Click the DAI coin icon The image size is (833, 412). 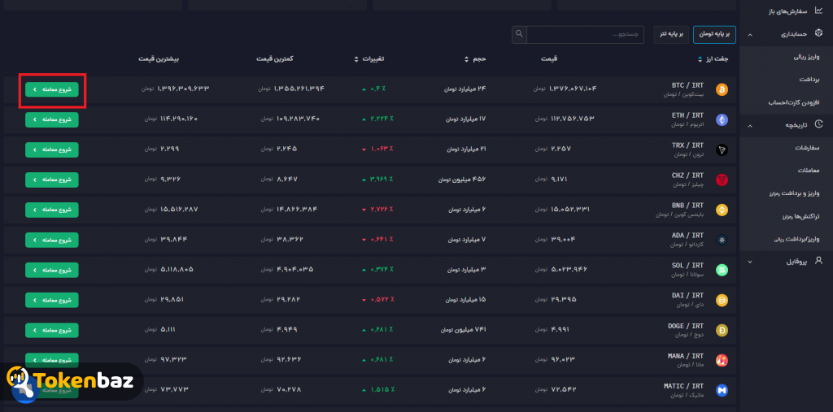[x=722, y=300]
